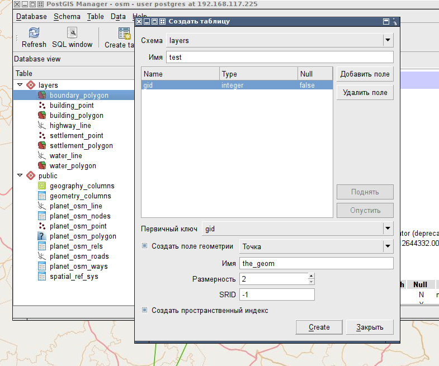
Task: Click the Create button in dialog
Action: point(319,327)
